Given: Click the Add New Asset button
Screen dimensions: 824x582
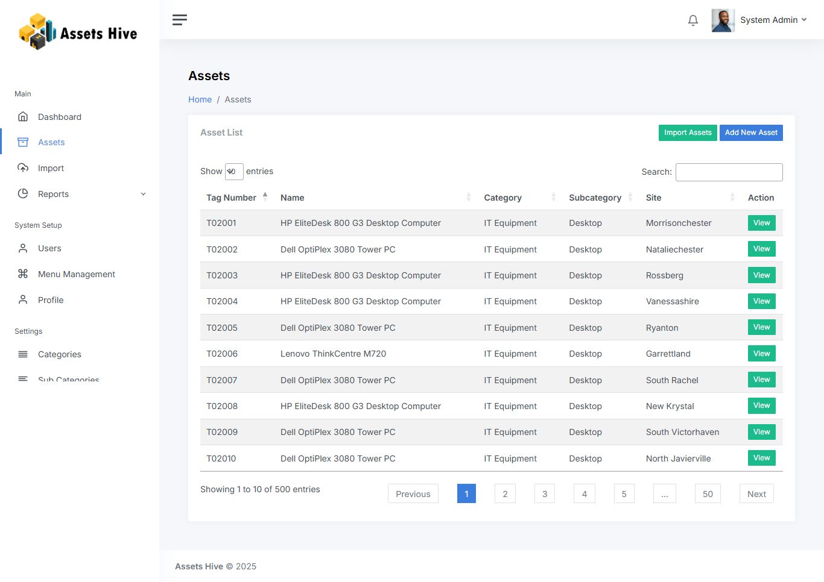Looking at the screenshot, I should [x=750, y=133].
